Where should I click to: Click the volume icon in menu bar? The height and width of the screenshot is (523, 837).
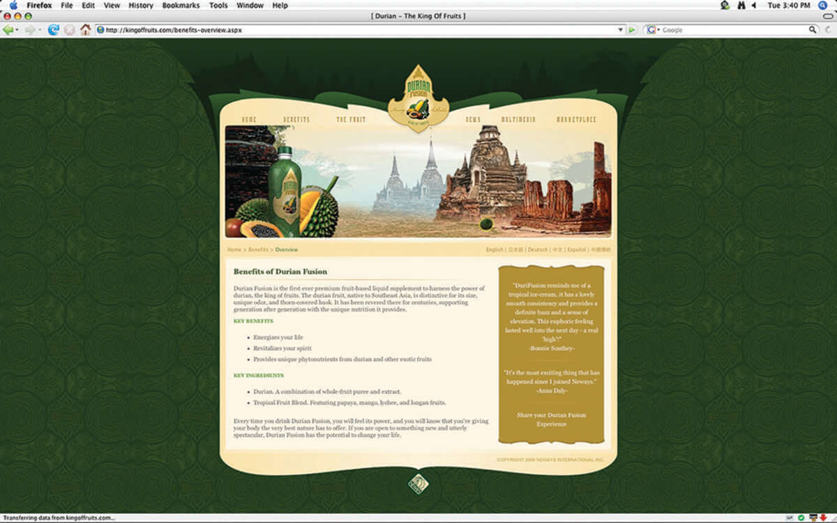tap(753, 5)
